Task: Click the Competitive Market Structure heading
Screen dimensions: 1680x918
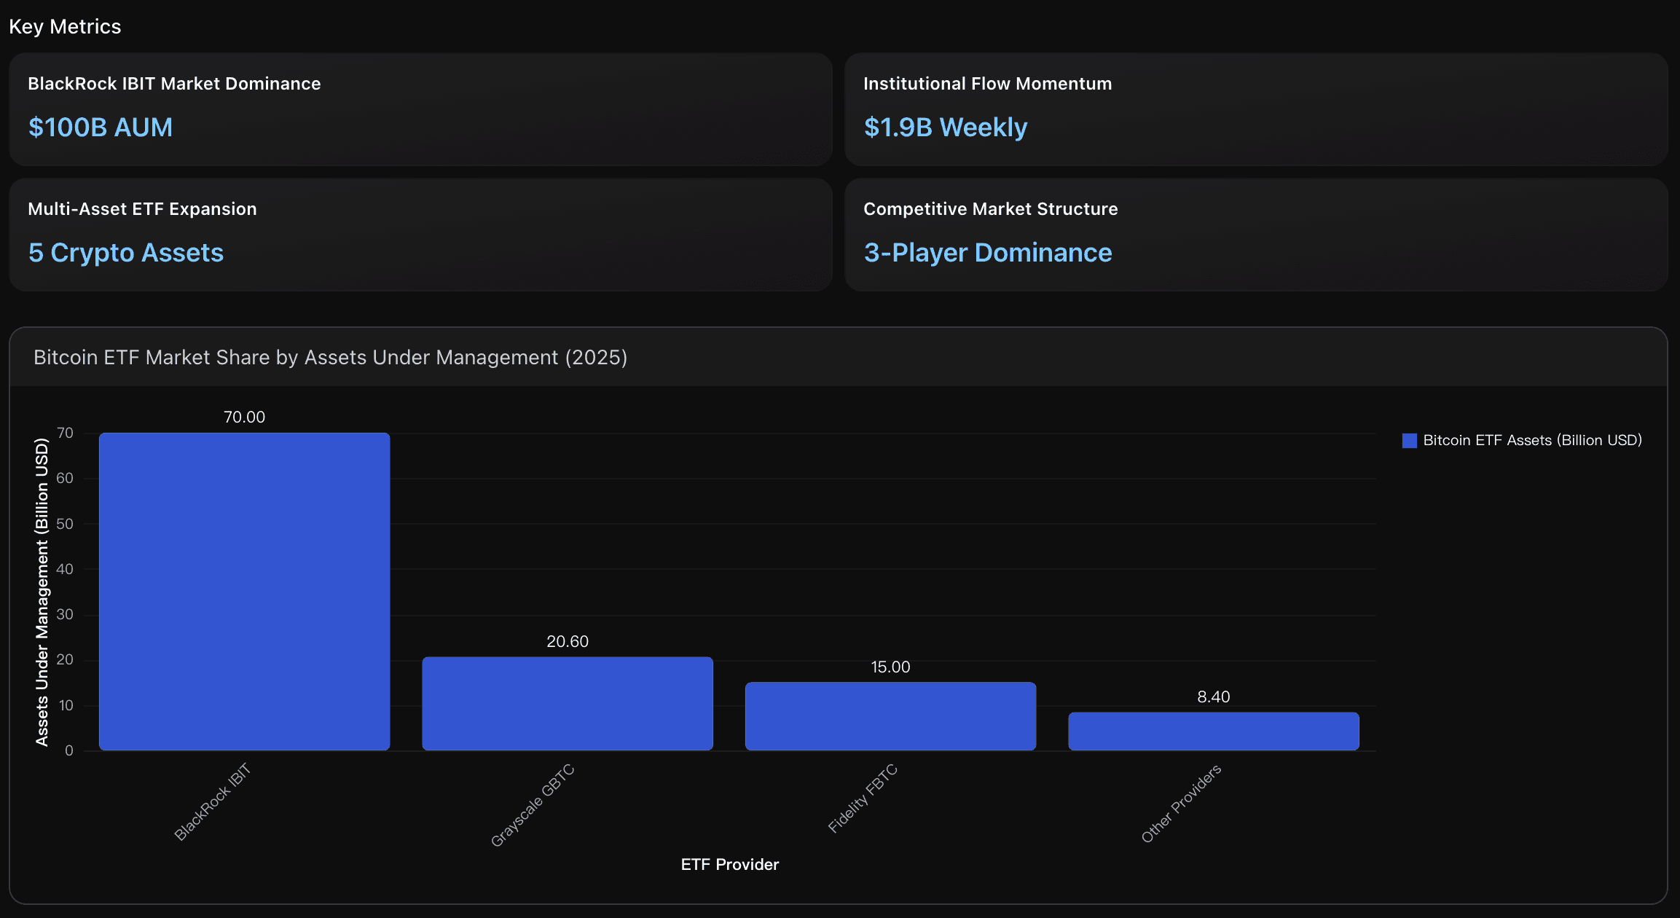Action: (991, 209)
